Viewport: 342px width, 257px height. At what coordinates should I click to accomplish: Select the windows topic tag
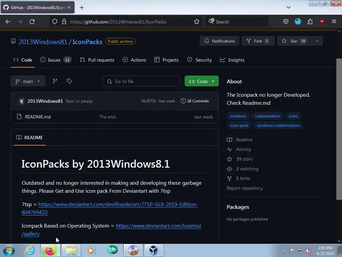coord(238,116)
